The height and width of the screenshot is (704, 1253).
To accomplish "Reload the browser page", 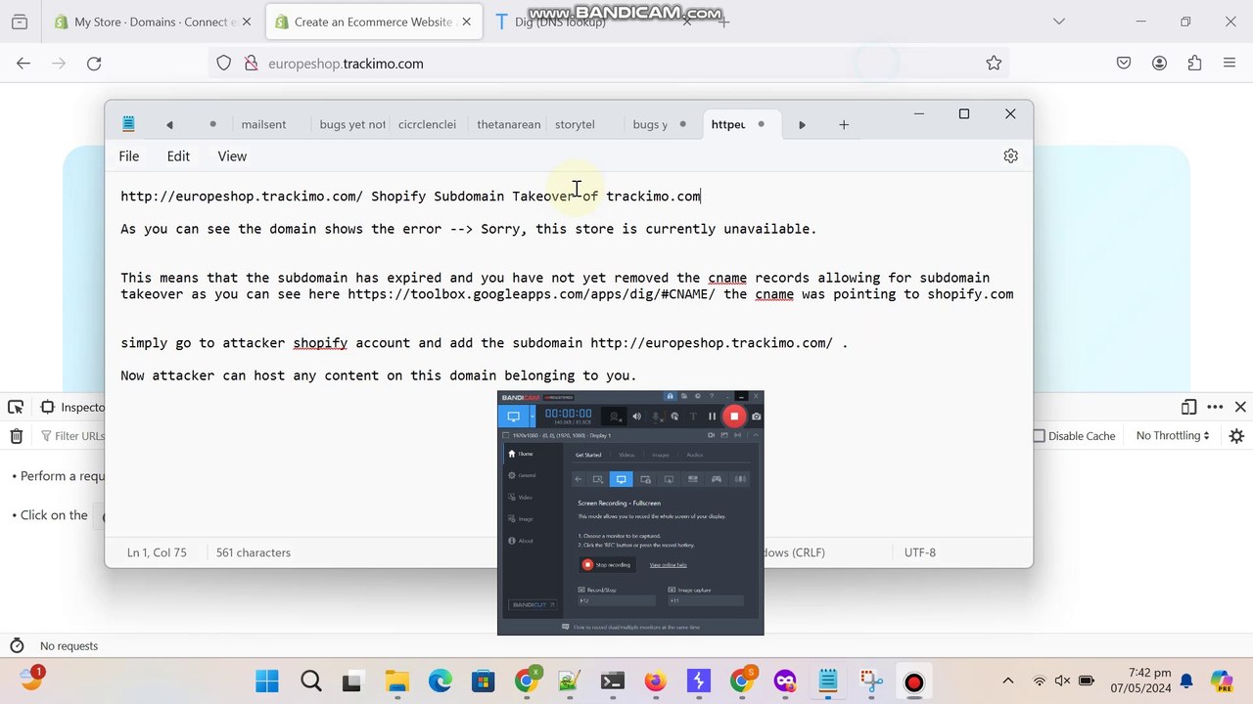I will (x=94, y=64).
